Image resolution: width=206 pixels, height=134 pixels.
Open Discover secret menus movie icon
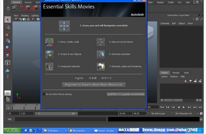101,42
